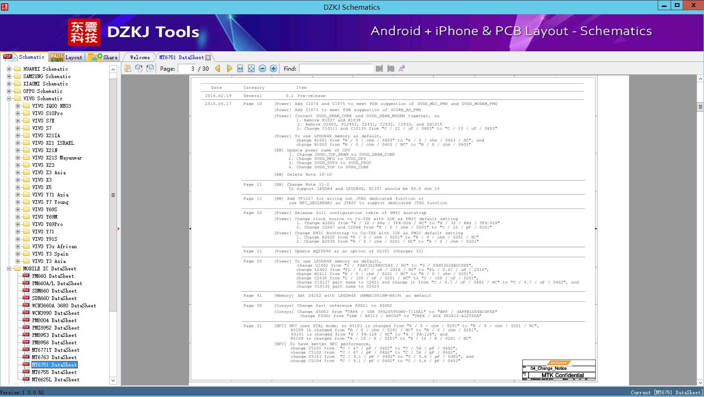Collapse the left tree panel with splitter arrow
The height and width of the screenshot is (397, 704).
119,228
